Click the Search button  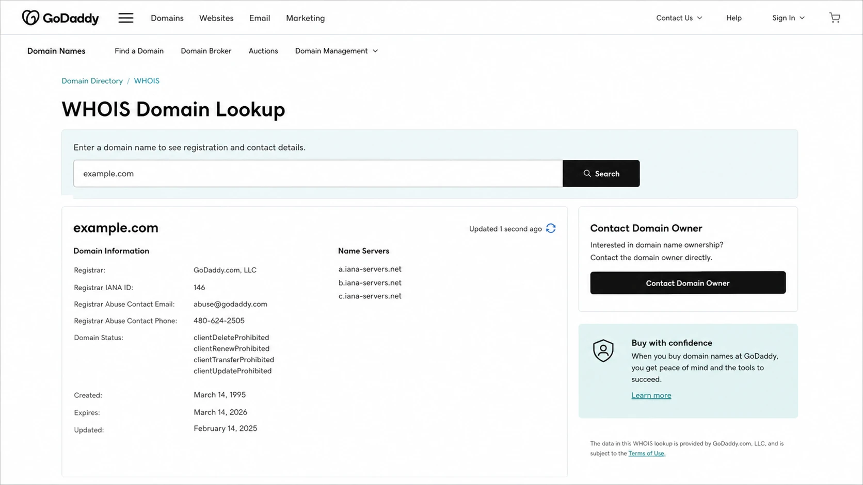point(601,173)
